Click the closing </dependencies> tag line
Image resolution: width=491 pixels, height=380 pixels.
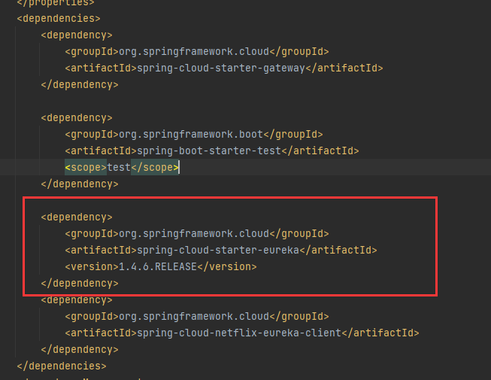62,366
